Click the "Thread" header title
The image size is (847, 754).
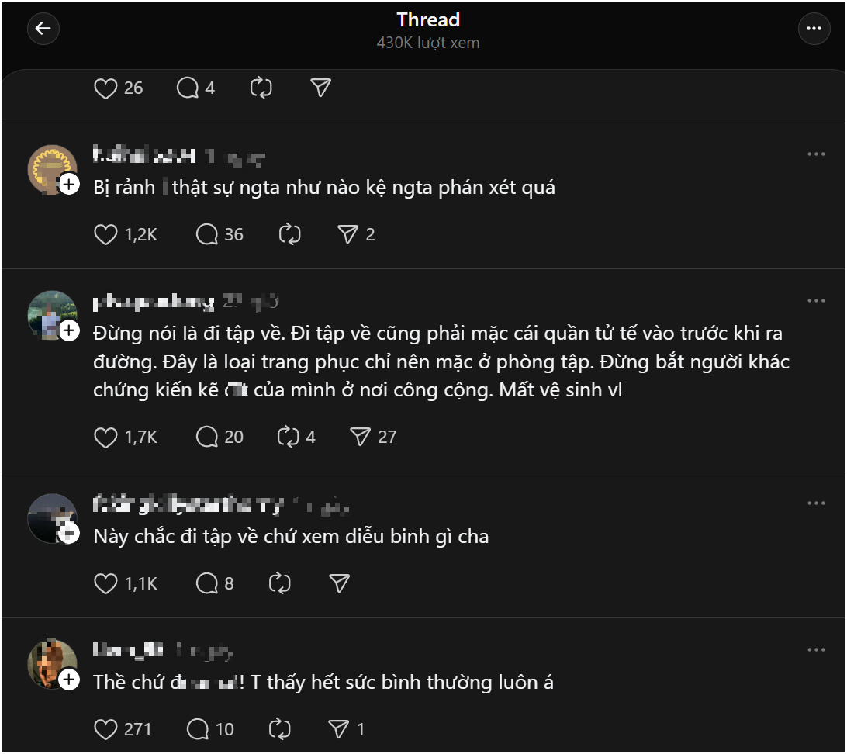coord(428,19)
